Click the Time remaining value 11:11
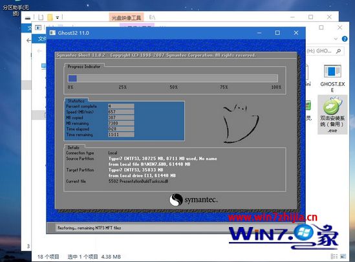355x262 pixels. click(121, 135)
